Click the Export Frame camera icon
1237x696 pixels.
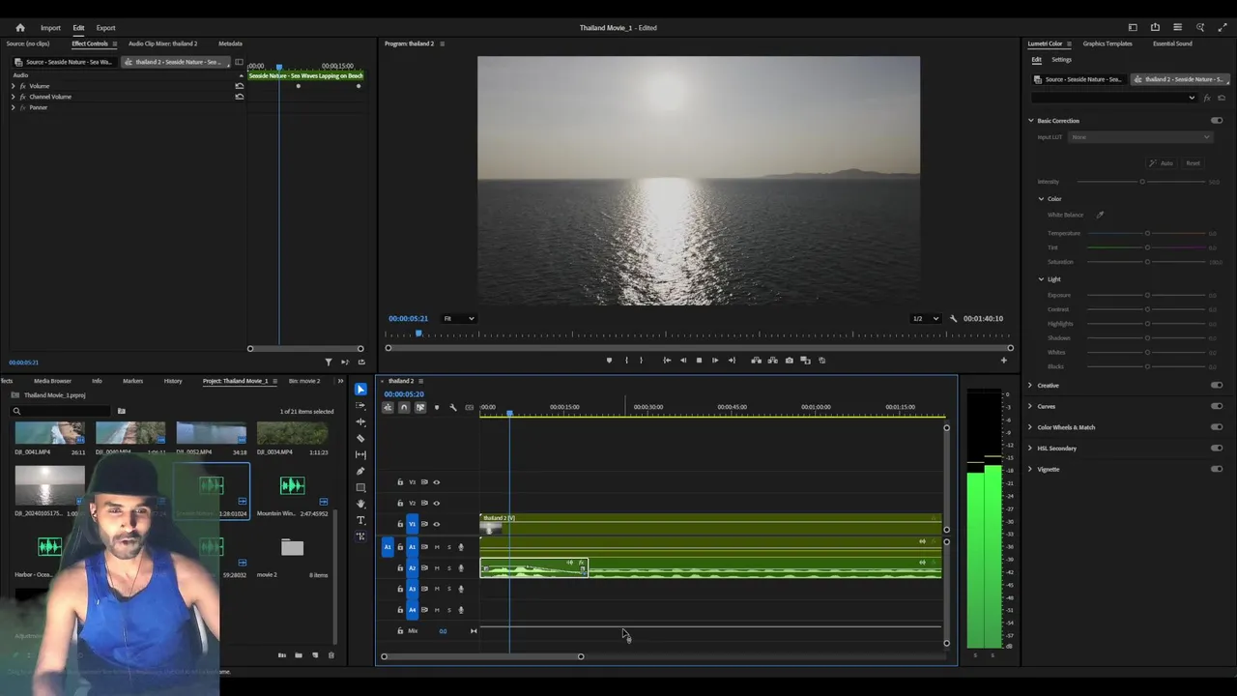pos(790,361)
